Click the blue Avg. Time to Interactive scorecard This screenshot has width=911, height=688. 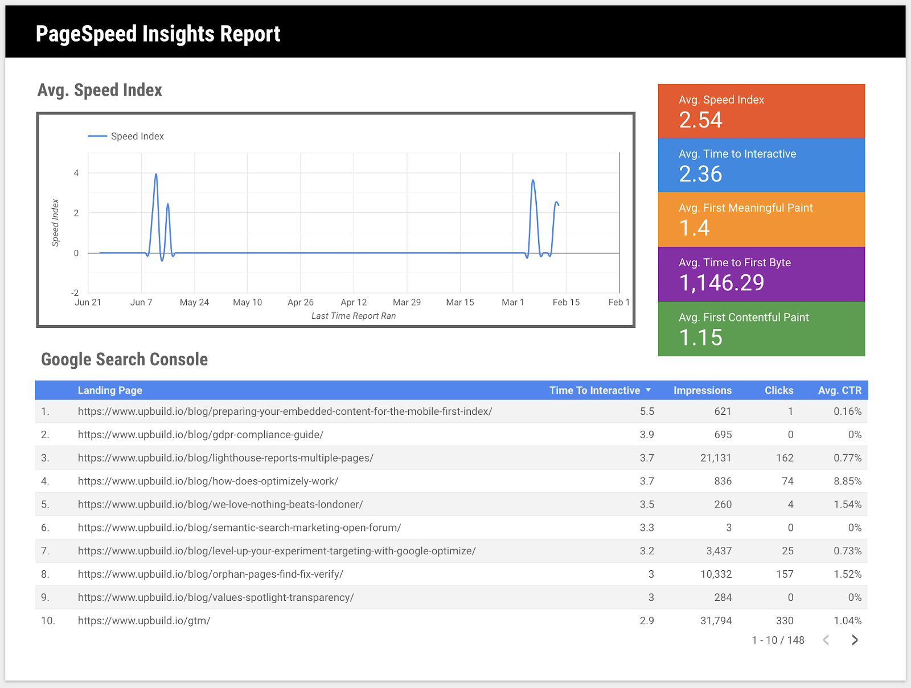pyautogui.click(x=761, y=165)
